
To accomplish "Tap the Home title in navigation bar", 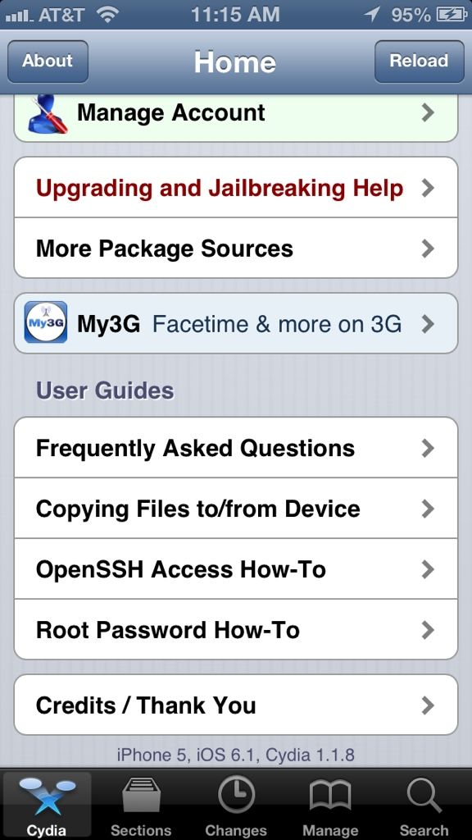I will tap(235, 62).
